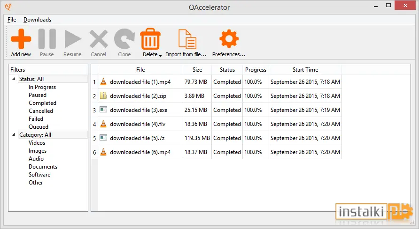Click the Cancel X icon
Viewport: 419px width, 229px height.
(x=99, y=39)
